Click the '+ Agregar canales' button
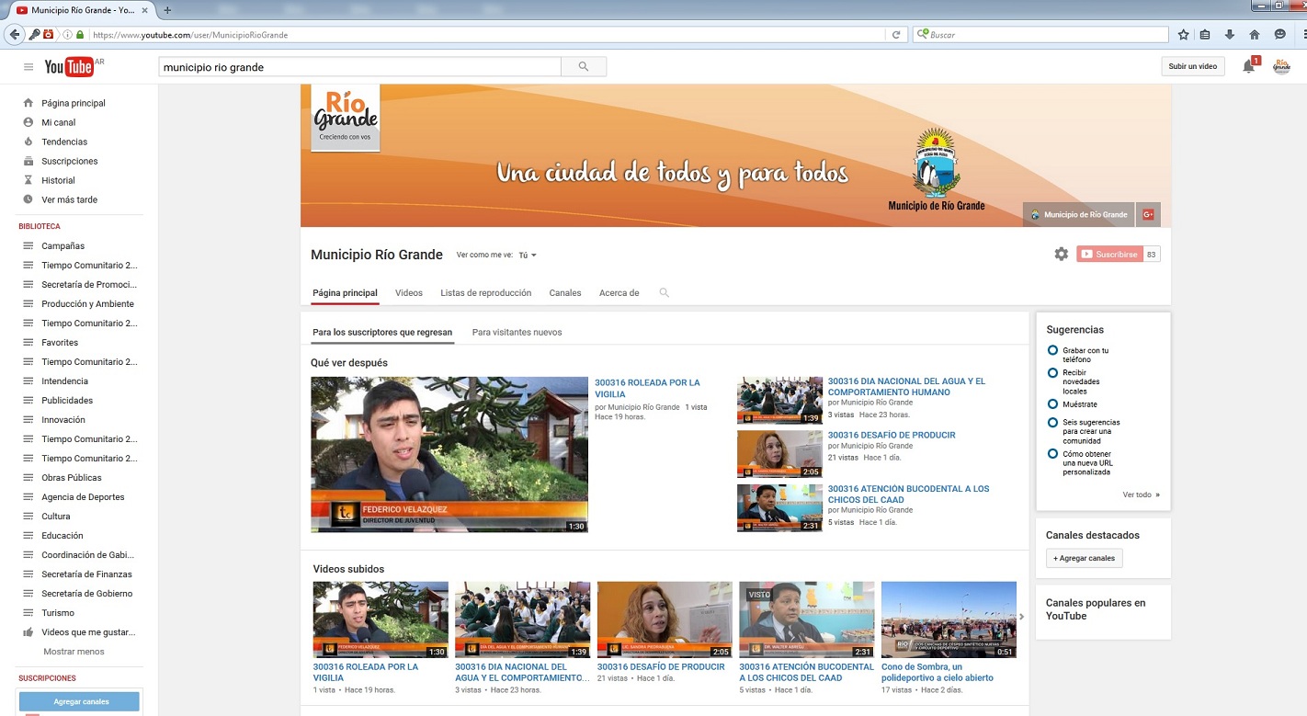 [1084, 558]
